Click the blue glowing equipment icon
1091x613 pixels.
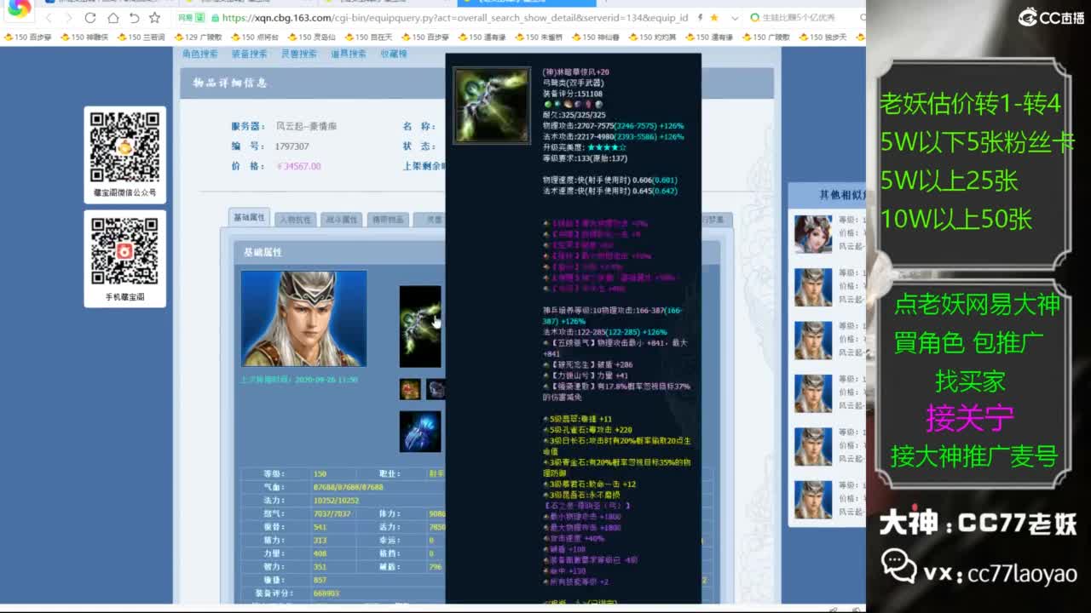pos(420,432)
